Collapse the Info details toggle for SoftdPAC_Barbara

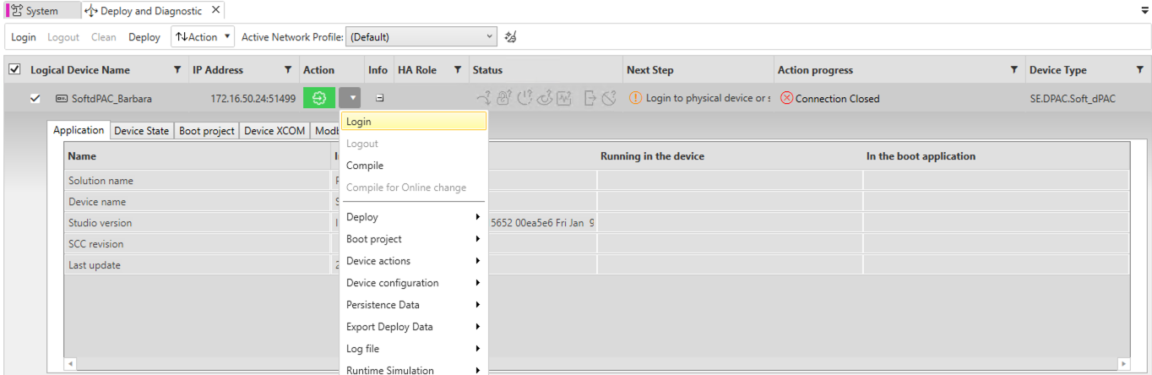[x=380, y=98]
